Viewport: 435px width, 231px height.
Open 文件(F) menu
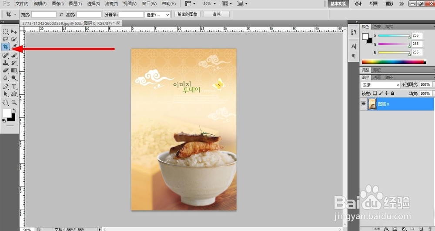22,3
